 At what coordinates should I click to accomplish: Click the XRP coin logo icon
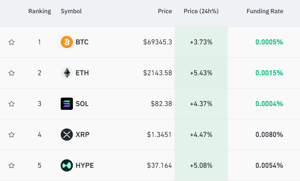point(66,135)
